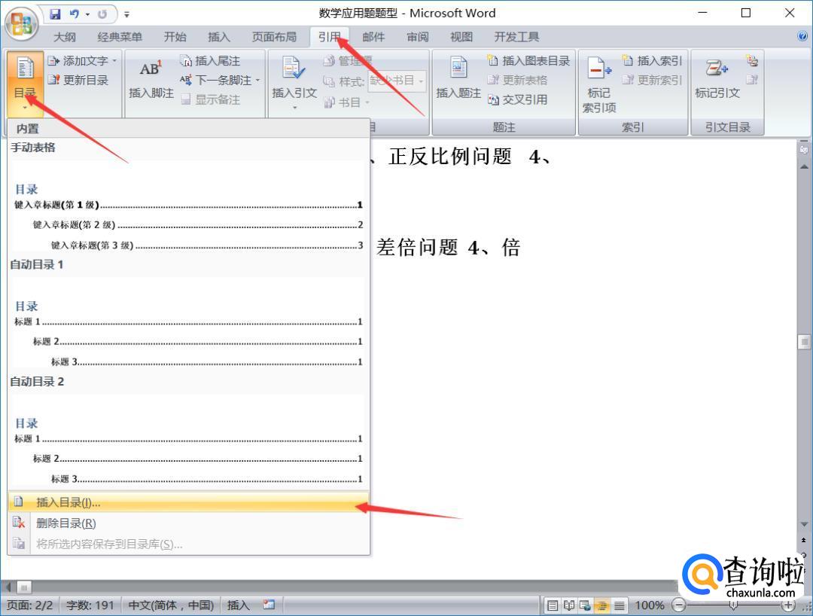
Task: Open the customize quick access toolbar dropdown
Action: (126, 14)
